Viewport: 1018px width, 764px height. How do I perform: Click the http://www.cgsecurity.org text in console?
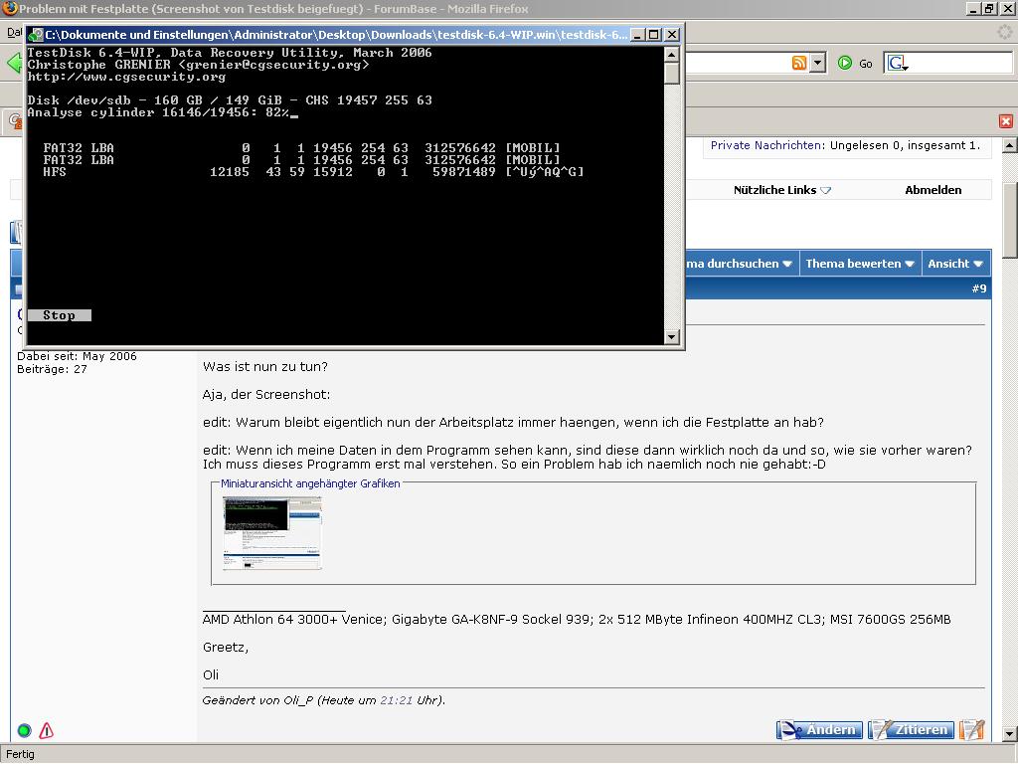pyautogui.click(x=126, y=77)
